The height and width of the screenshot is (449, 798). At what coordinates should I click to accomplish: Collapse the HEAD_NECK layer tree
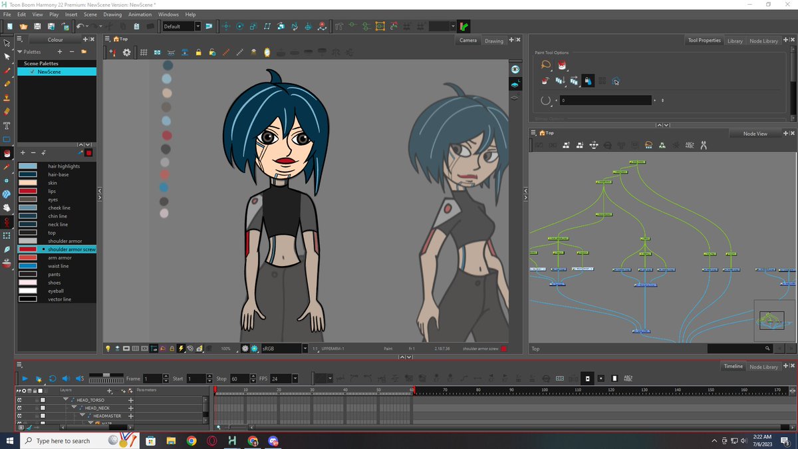coord(74,407)
